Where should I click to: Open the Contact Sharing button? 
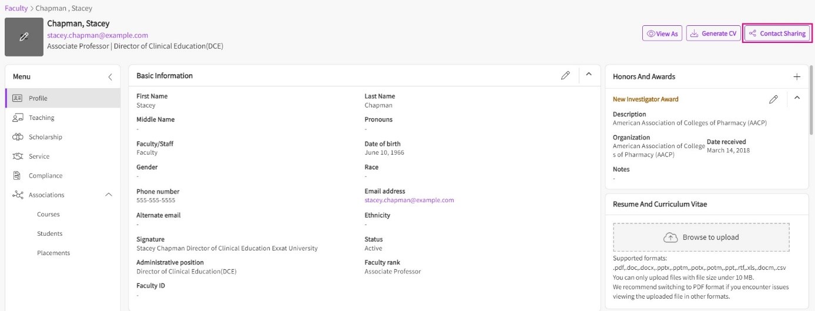click(x=777, y=34)
